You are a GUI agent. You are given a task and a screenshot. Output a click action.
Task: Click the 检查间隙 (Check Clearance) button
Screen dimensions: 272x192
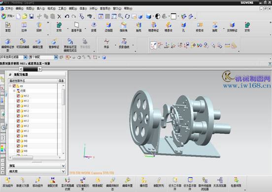pos(236,182)
